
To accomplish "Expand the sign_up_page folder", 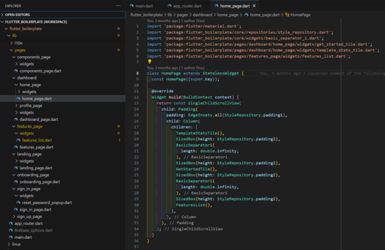I will point(62,217).
